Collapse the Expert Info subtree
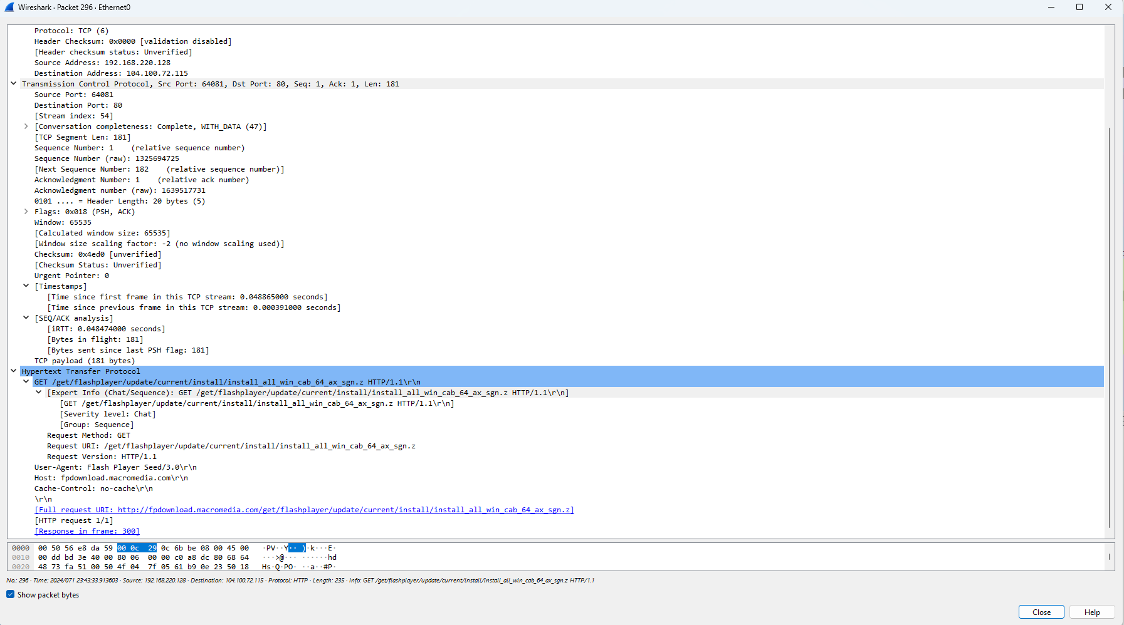 pyautogui.click(x=38, y=392)
